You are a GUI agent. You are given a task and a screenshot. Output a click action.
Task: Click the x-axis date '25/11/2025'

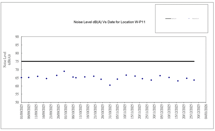tap(147, 111)
